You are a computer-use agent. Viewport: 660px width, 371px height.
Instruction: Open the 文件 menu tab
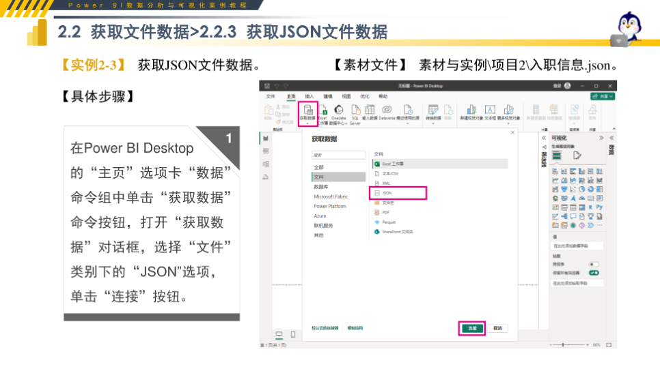[271, 97]
